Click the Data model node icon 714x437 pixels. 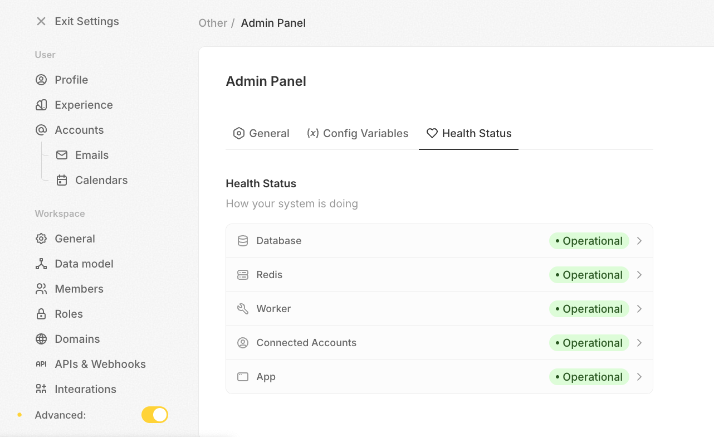click(x=41, y=264)
